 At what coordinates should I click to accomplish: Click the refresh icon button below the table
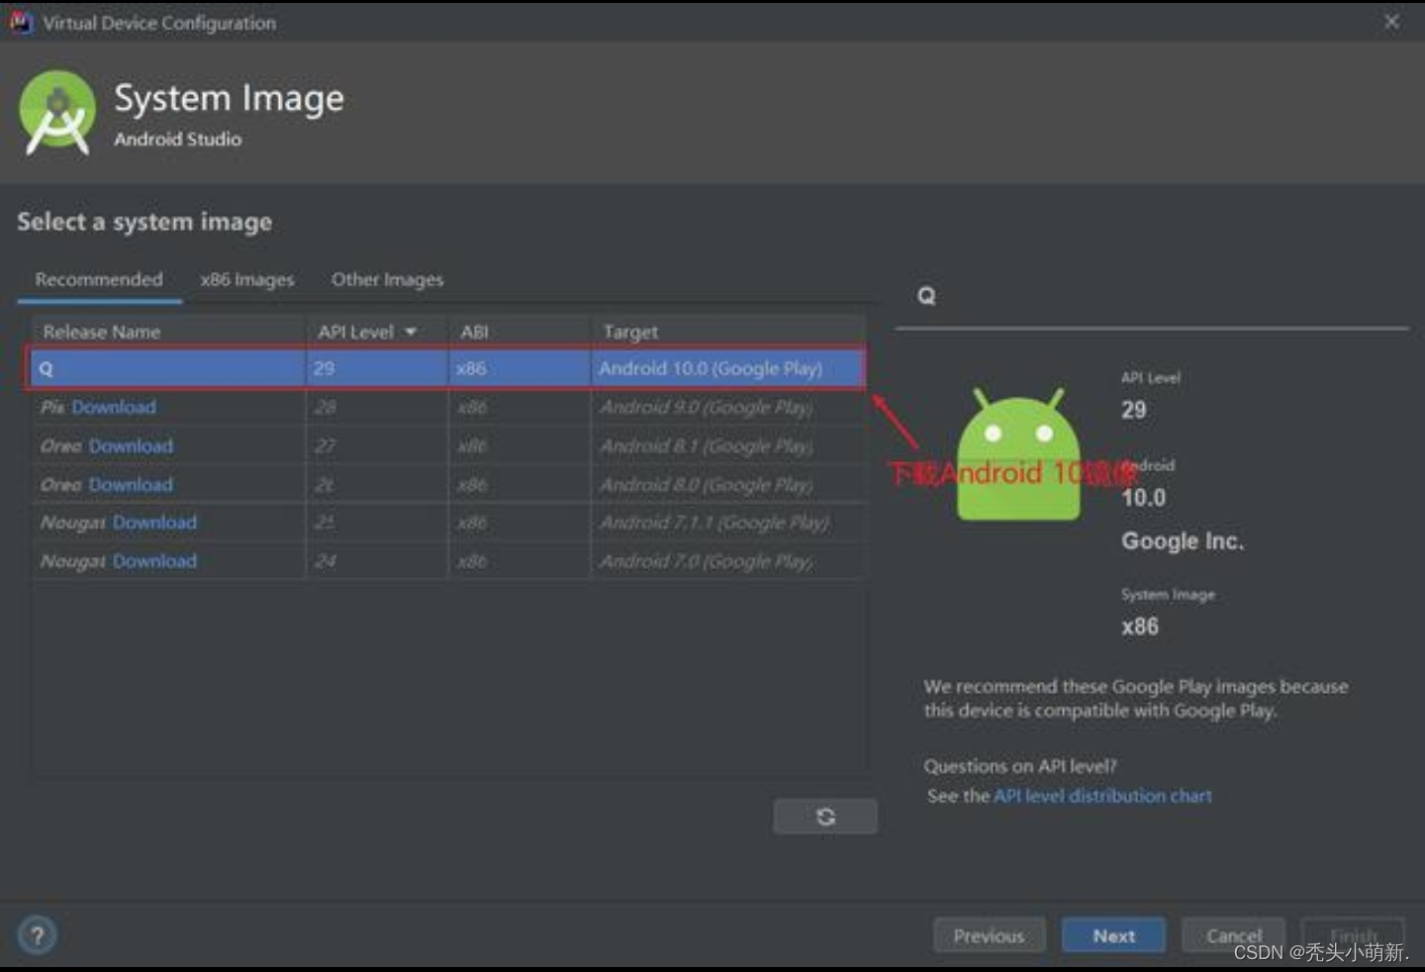click(825, 817)
